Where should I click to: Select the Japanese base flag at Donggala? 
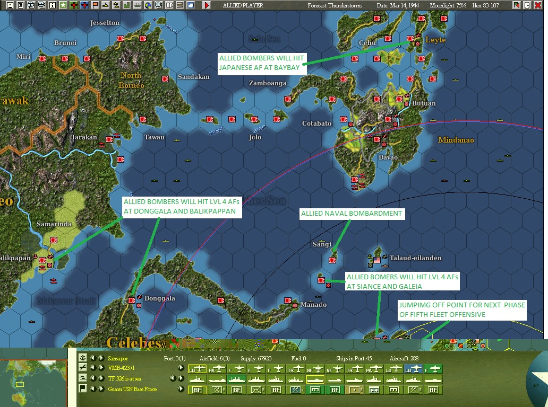coord(131,300)
